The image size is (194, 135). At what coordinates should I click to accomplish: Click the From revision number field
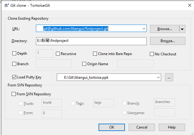(x=52, y=114)
